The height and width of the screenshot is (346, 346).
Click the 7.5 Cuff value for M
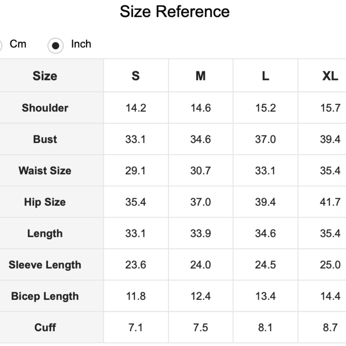pos(200,327)
